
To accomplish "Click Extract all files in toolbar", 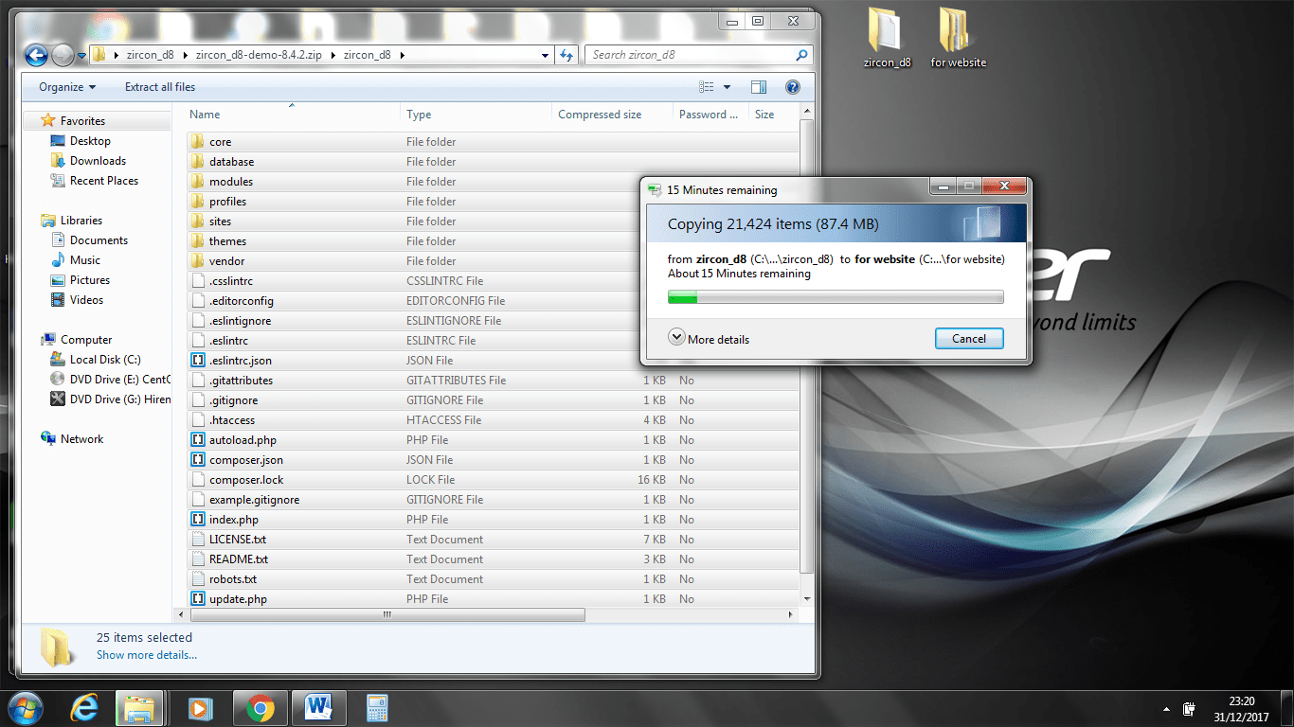I will point(160,87).
